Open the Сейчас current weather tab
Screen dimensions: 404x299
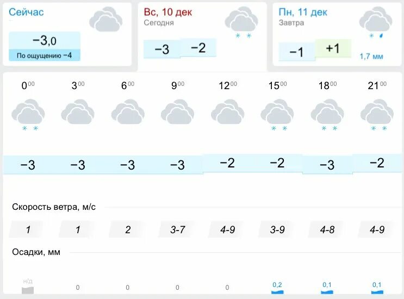point(27,12)
